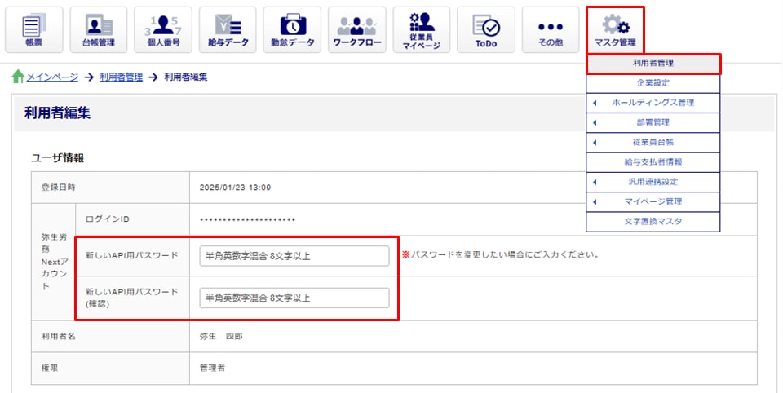Click the ワークフロー icon

[357, 29]
